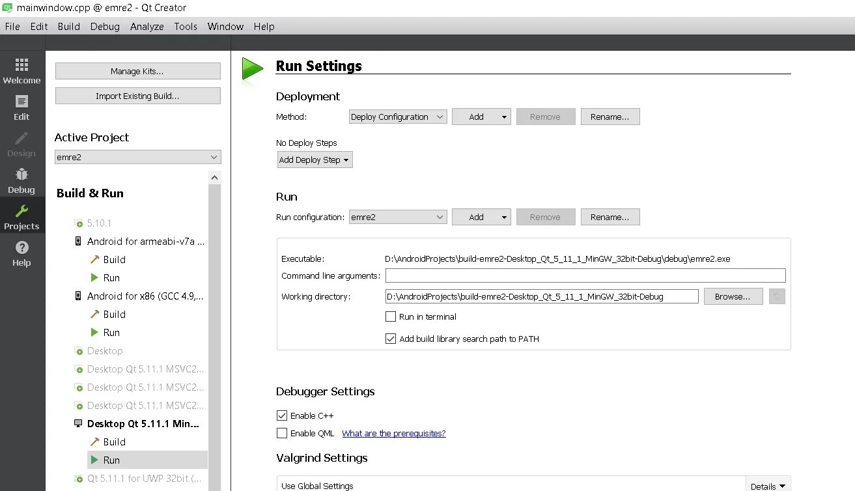Open the Window menu
855x491 pixels.
pos(225,27)
